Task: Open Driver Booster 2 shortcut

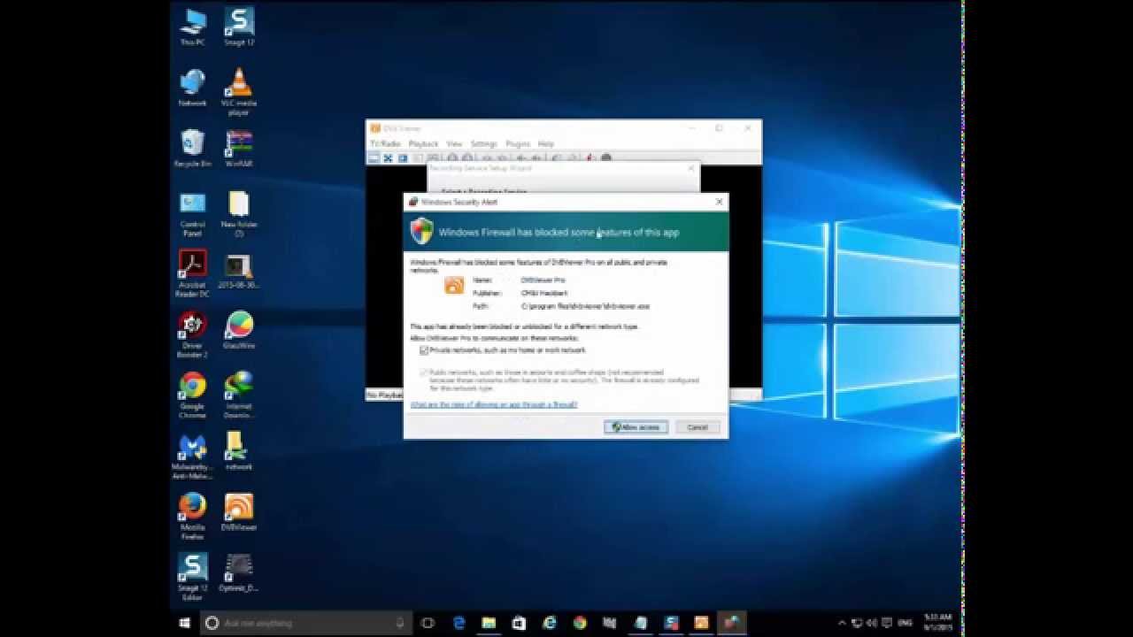Action: (x=193, y=335)
